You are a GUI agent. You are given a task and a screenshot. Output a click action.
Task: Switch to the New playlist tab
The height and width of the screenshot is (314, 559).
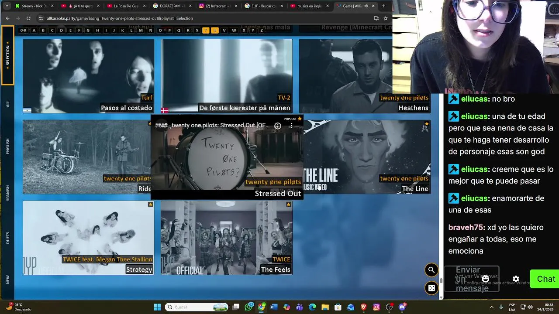pos(7,280)
